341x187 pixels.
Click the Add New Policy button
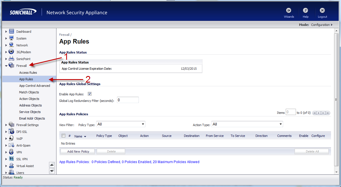click(78, 151)
